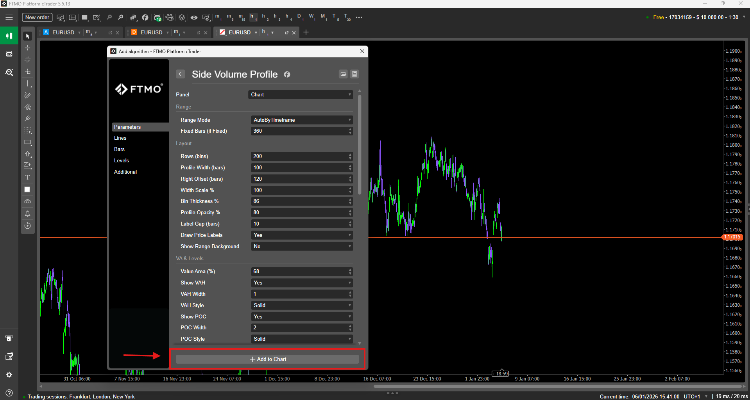Pick the white color swatch in drawing toolbar
This screenshot has height=400, width=750.
click(x=27, y=190)
